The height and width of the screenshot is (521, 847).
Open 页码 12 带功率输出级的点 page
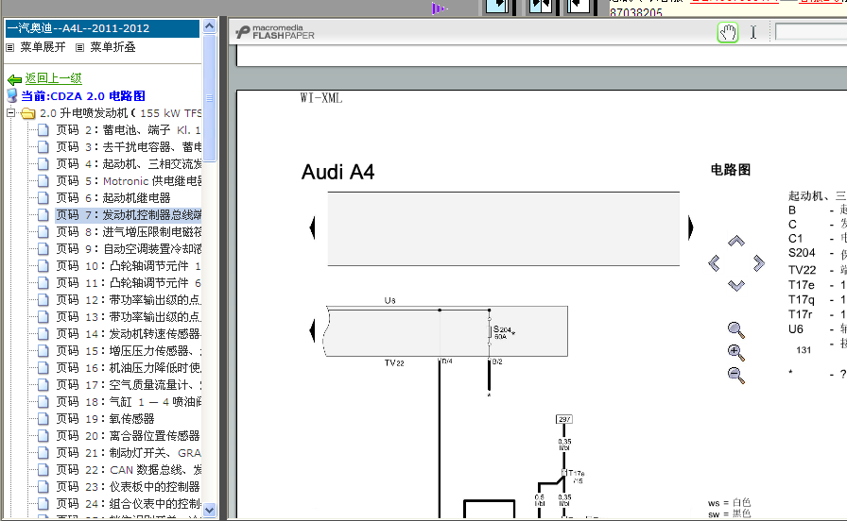(129, 300)
